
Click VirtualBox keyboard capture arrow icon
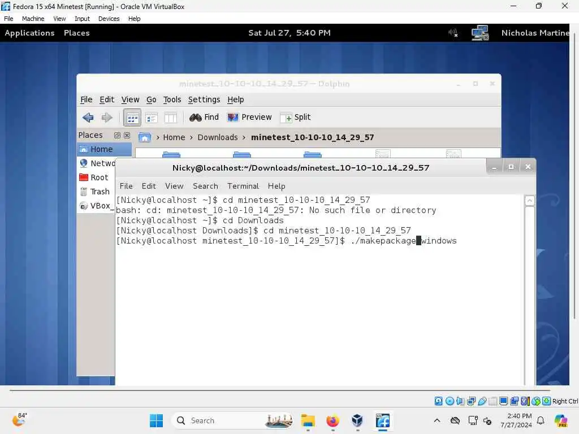(547, 401)
